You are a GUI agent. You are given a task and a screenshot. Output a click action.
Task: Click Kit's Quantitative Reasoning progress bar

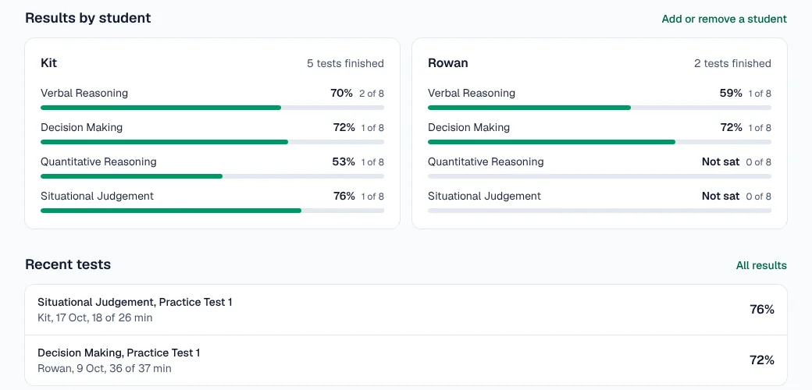212,176
